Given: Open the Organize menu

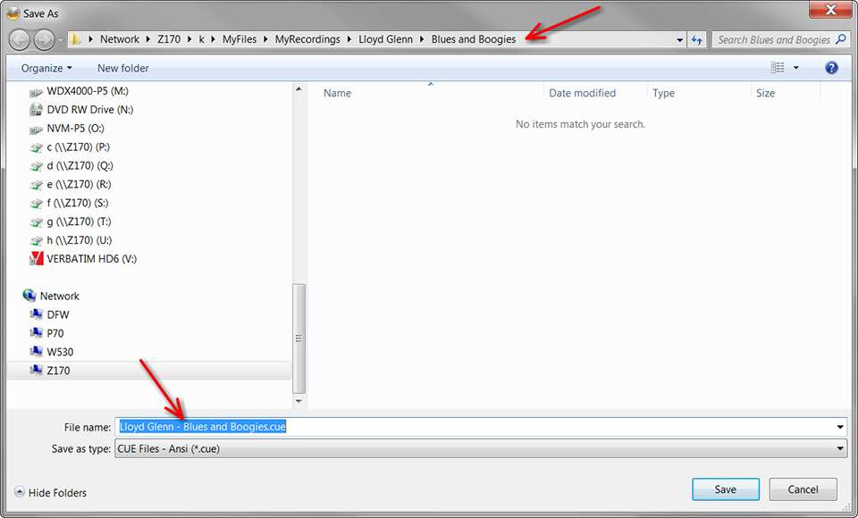Looking at the screenshot, I should [x=46, y=68].
